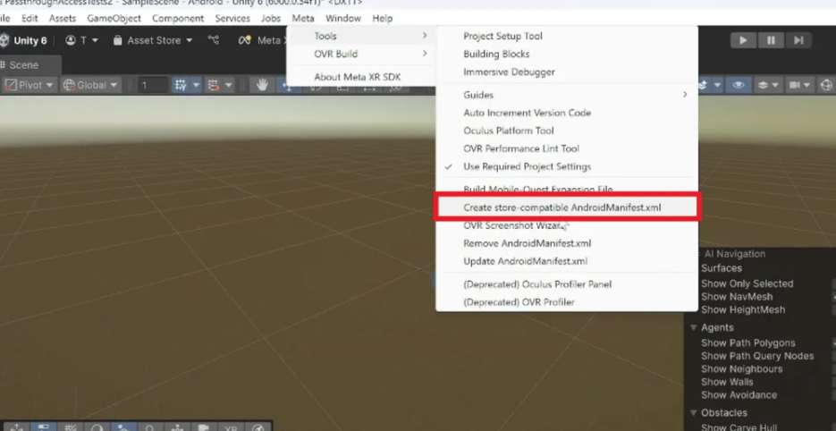Open the grid snapping options arrow
Screen dimensions: 836x431
(x=196, y=85)
